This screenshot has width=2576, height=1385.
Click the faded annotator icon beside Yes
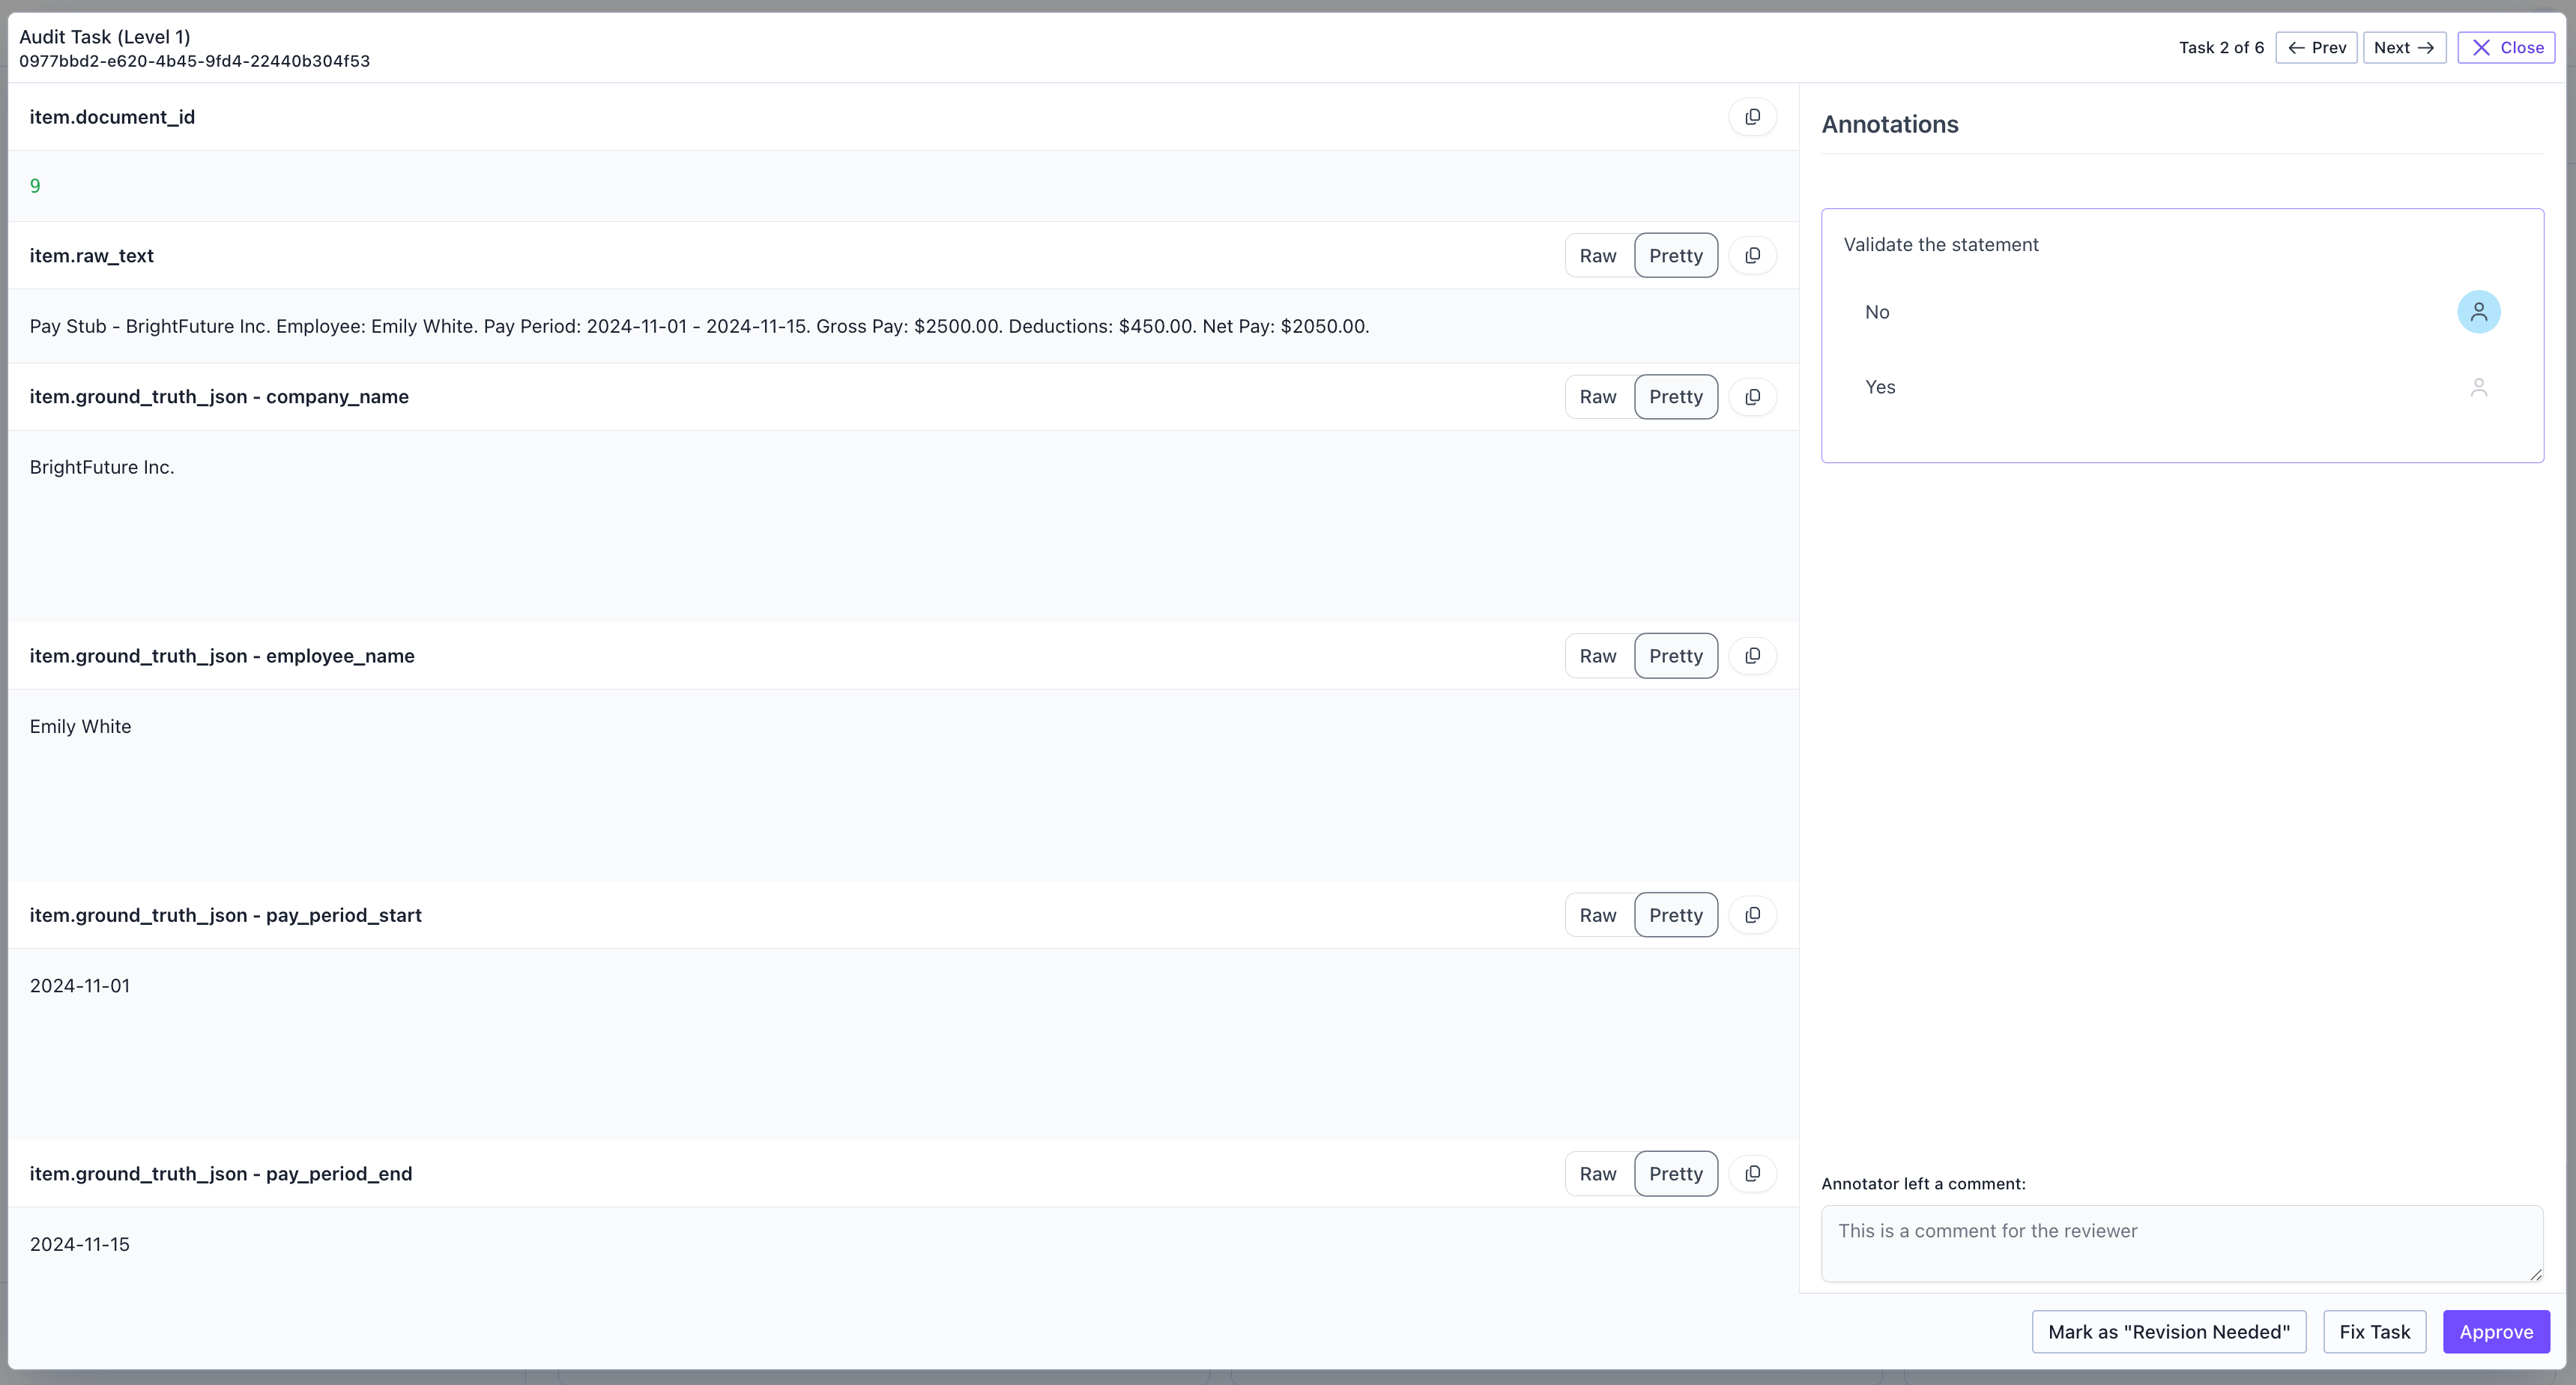tap(2478, 387)
